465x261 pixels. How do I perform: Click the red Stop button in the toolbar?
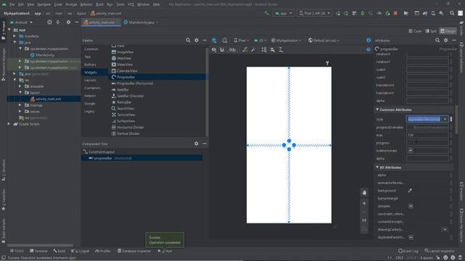pos(395,13)
